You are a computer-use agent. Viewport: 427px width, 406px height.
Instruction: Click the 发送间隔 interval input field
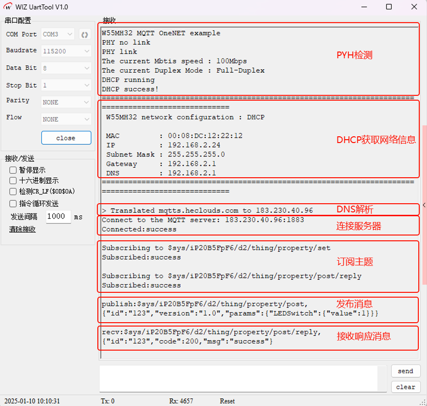click(58, 217)
